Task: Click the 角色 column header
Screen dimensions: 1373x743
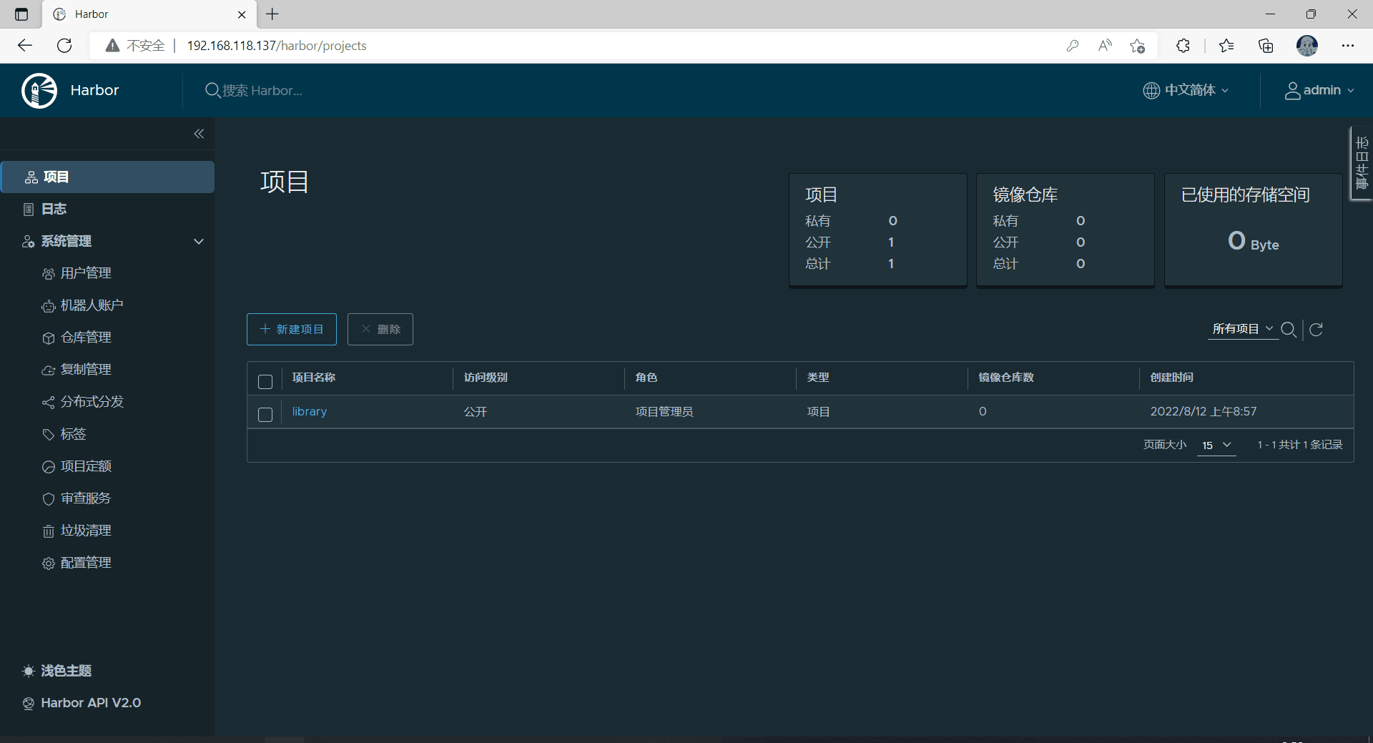Action: click(646, 378)
